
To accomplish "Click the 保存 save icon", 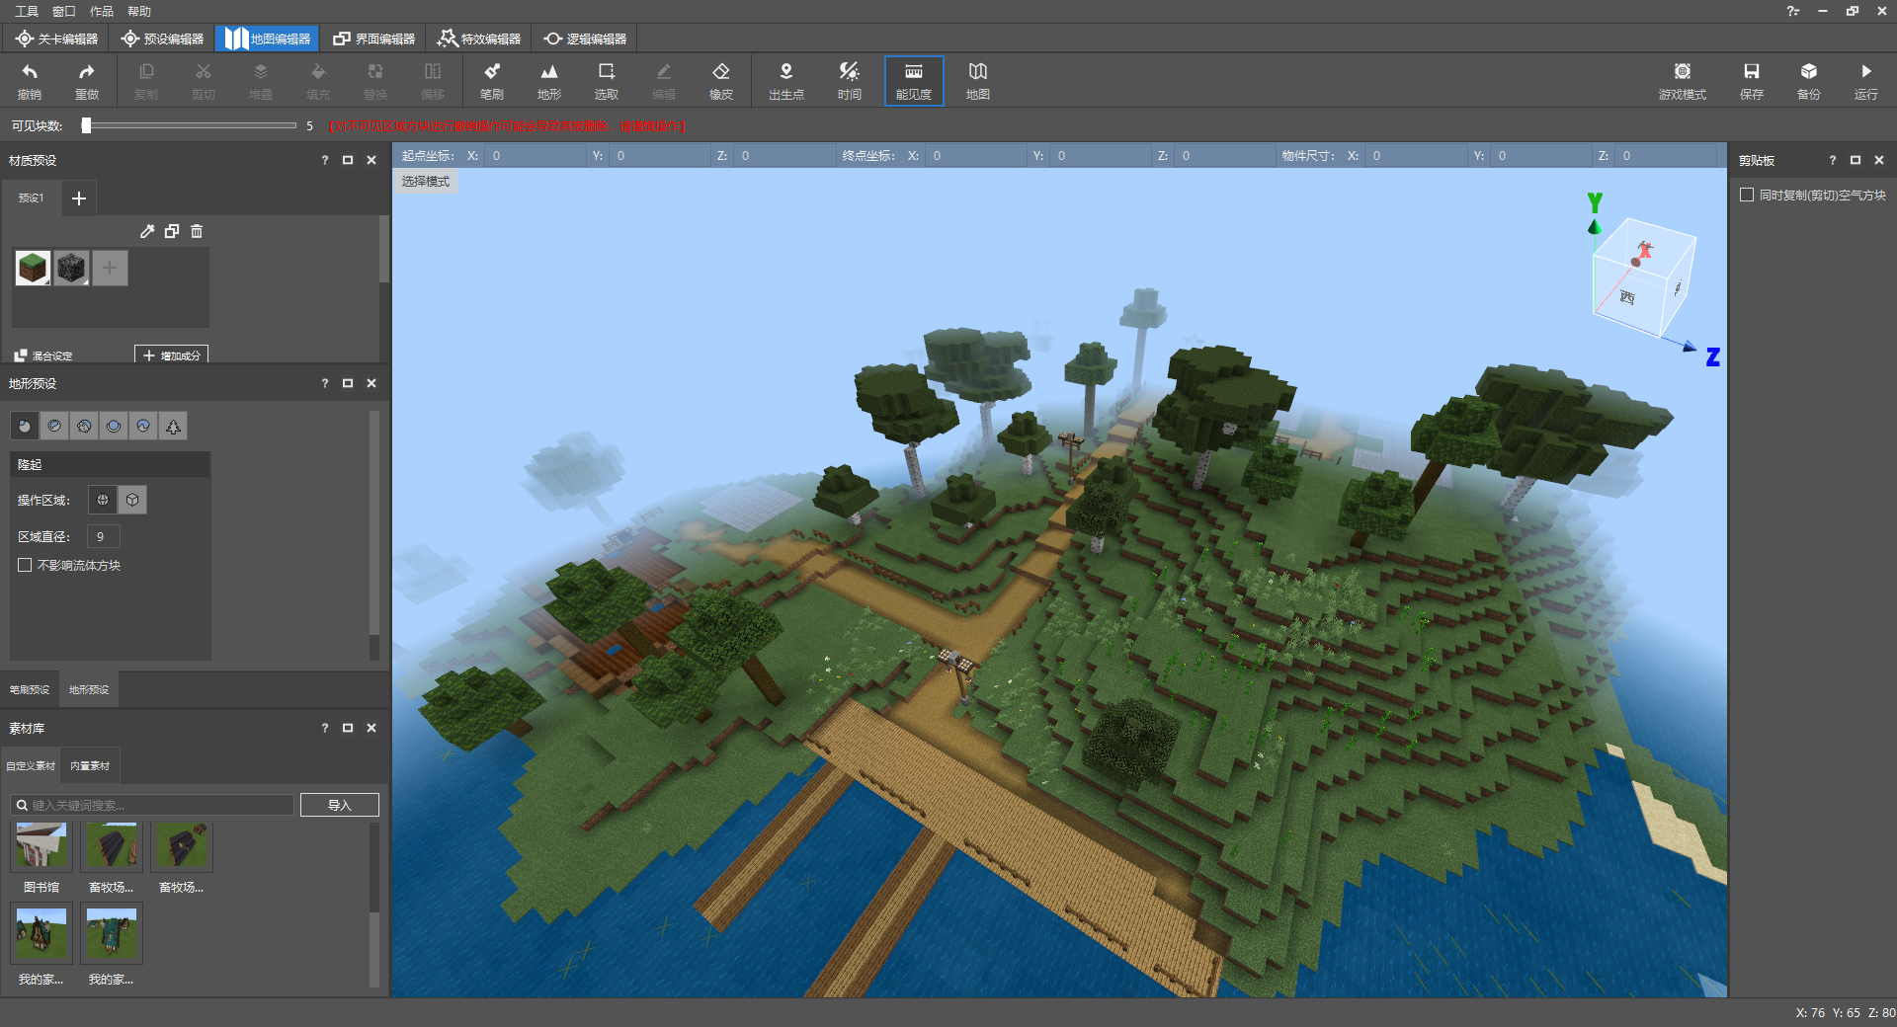I will click(1752, 81).
